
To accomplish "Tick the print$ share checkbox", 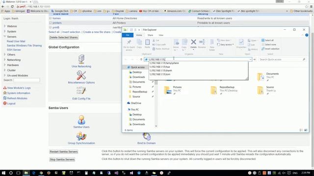I will click(50, 27).
